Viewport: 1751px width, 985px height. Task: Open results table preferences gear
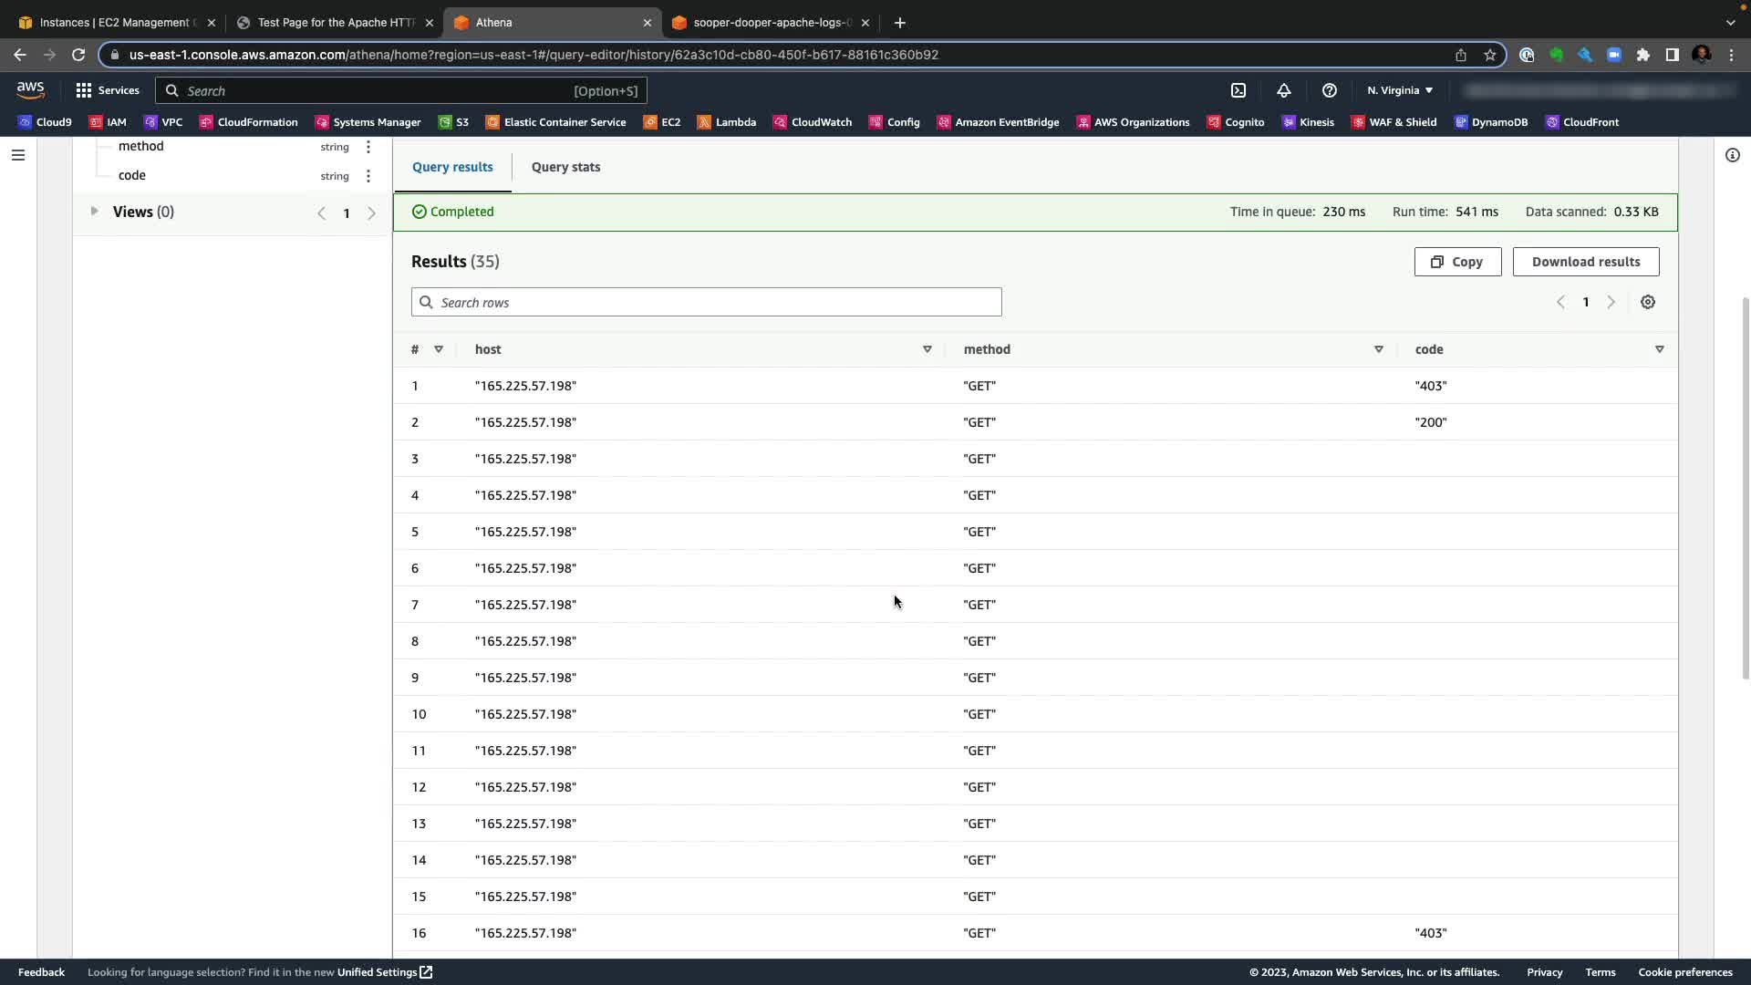tap(1647, 302)
